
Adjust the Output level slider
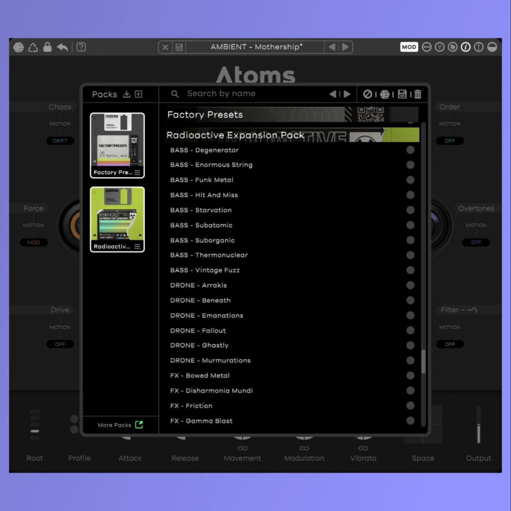[x=479, y=425]
